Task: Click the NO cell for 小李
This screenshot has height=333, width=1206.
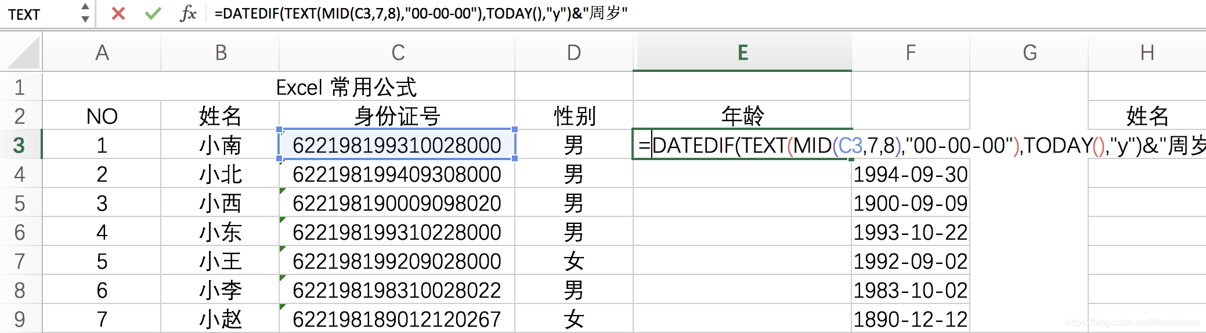Action: pos(102,289)
